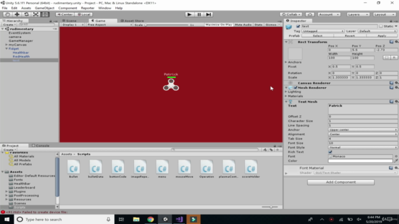This screenshot has height=224, width=399.
Task: Open File Explorer from taskbar
Action: (136, 219)
